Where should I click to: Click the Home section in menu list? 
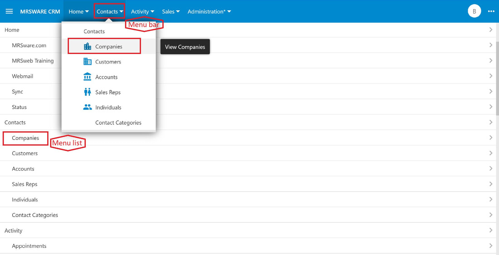[12, 29]
